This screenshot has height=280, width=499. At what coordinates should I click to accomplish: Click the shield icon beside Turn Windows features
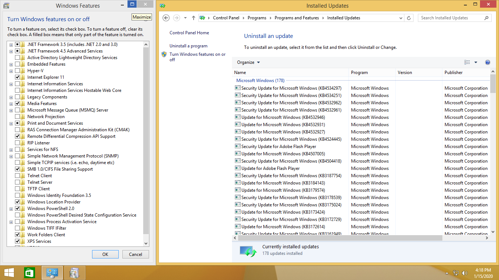[x=164, y=54]
